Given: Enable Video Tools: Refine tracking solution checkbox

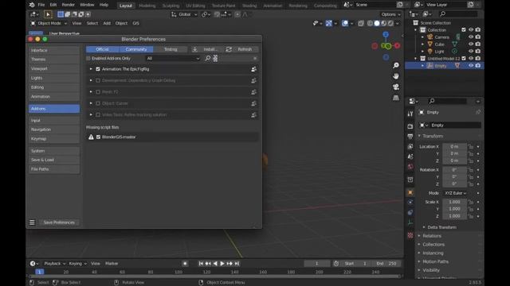Looking at the screenshot, I should pos(98,114).
